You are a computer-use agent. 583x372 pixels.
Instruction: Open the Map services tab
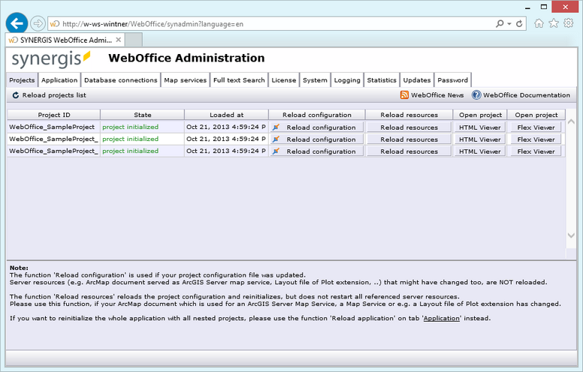(x=185, y=80)
